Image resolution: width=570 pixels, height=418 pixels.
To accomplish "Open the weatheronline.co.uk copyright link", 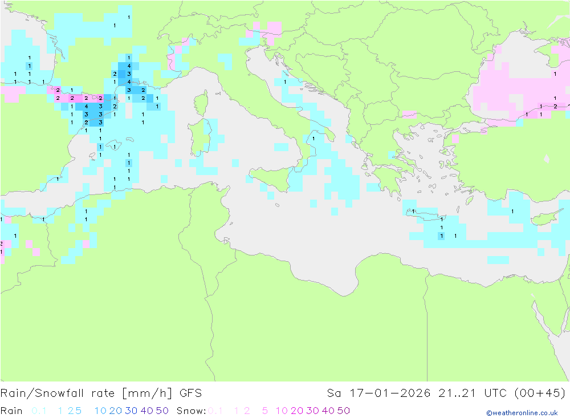I will [522, 413].
